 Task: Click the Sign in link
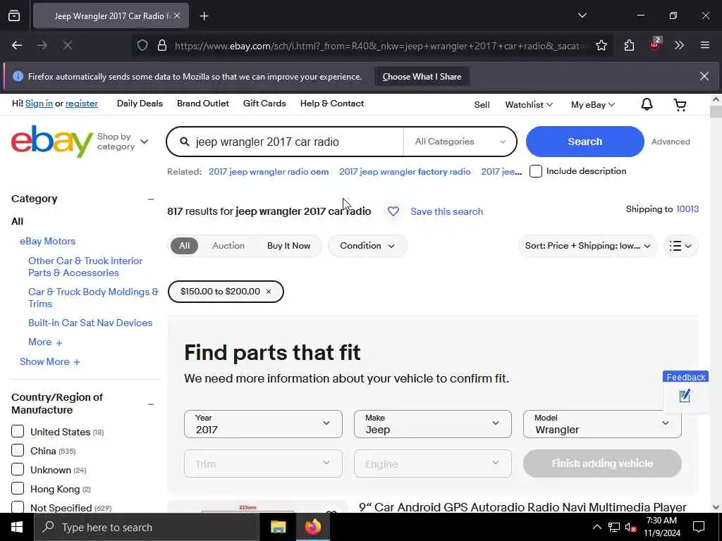coord(39,104)
